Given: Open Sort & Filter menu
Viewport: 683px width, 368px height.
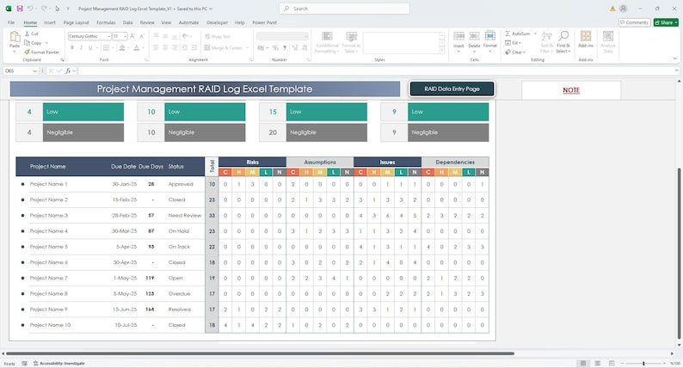Looking at the screenshot, I should pyautogui.click(x=546, y=42).
